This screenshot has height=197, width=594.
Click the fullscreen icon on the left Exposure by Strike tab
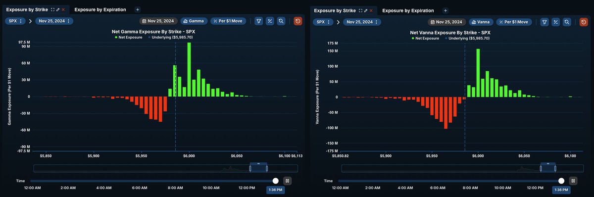53,9
